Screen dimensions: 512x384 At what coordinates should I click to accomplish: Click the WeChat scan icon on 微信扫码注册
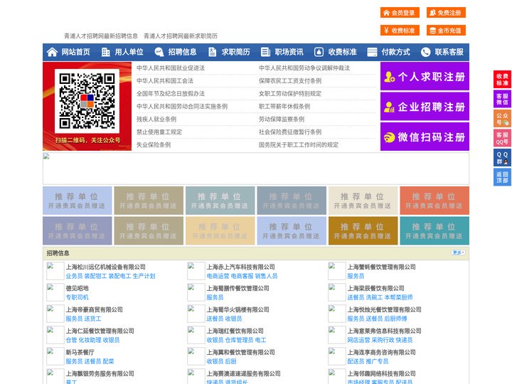389,137
